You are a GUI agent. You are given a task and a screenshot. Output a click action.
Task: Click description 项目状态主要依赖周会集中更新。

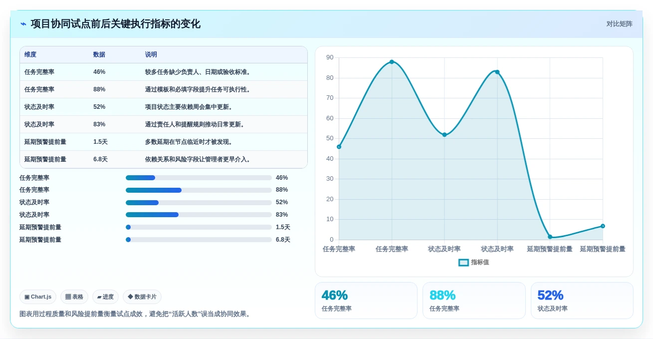click(190, 107)
